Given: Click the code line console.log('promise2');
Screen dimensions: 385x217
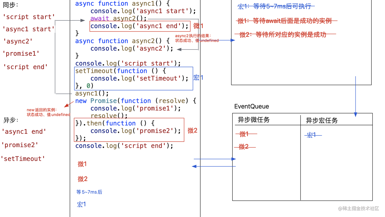Looking at the screenshot, I should click(136, 131).
